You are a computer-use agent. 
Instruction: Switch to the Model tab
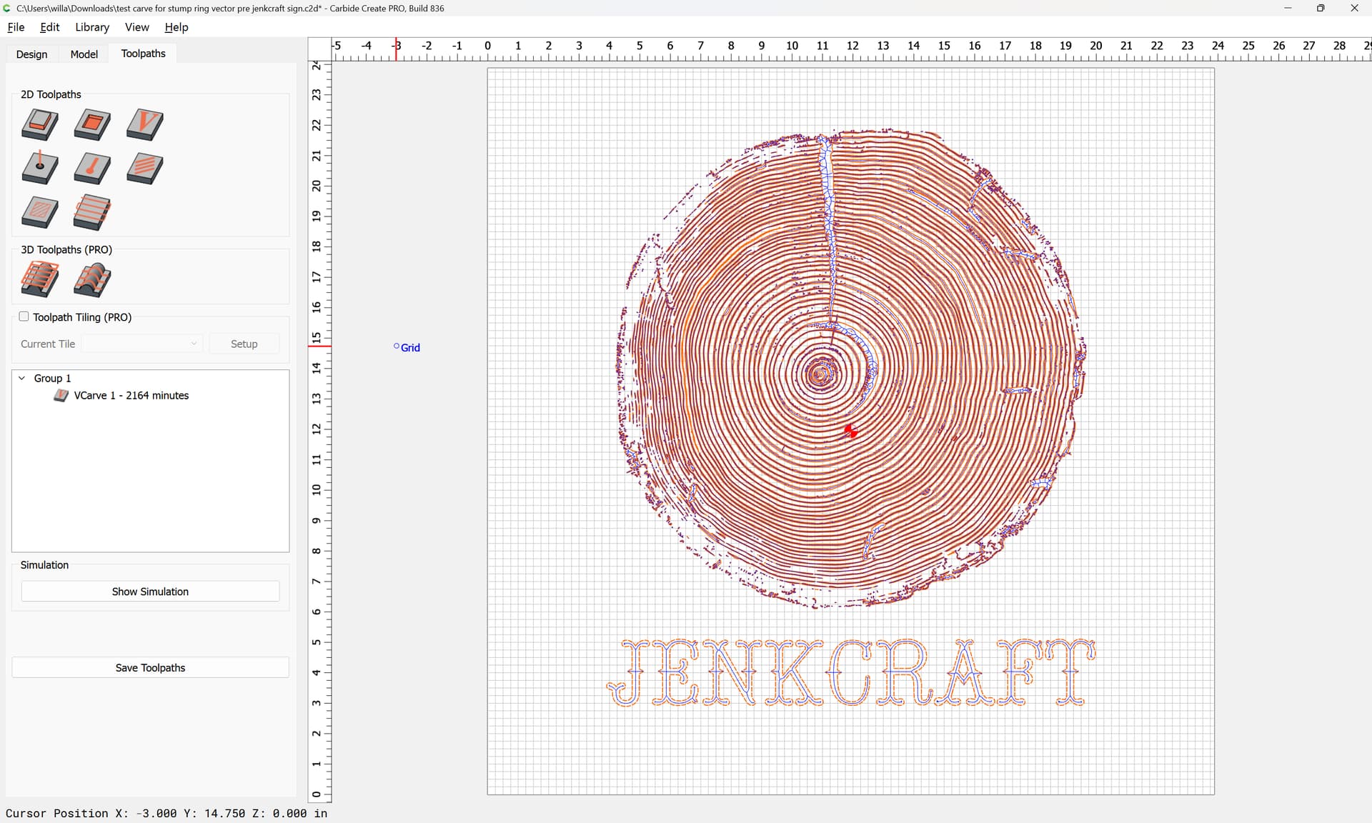pyautogui.click(x=84, y=54)
